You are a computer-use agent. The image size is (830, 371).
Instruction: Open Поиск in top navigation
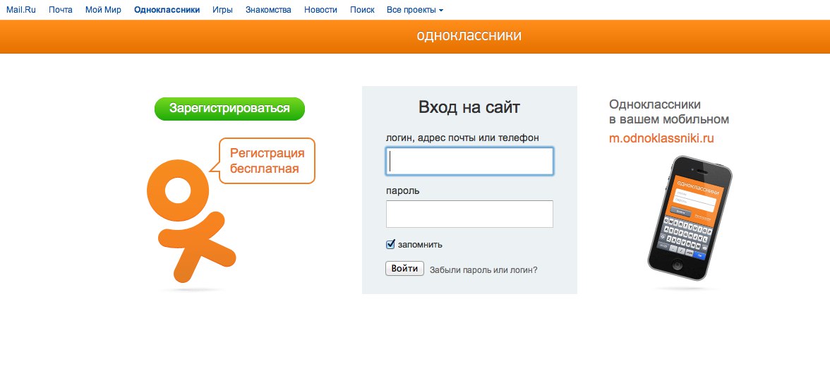(362, 10)
